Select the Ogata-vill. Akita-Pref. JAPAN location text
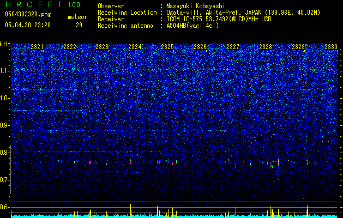343x218 pixels. [243, 13]
